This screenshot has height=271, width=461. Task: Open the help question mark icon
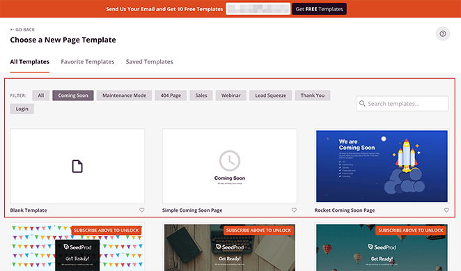[x=442, y=33]
